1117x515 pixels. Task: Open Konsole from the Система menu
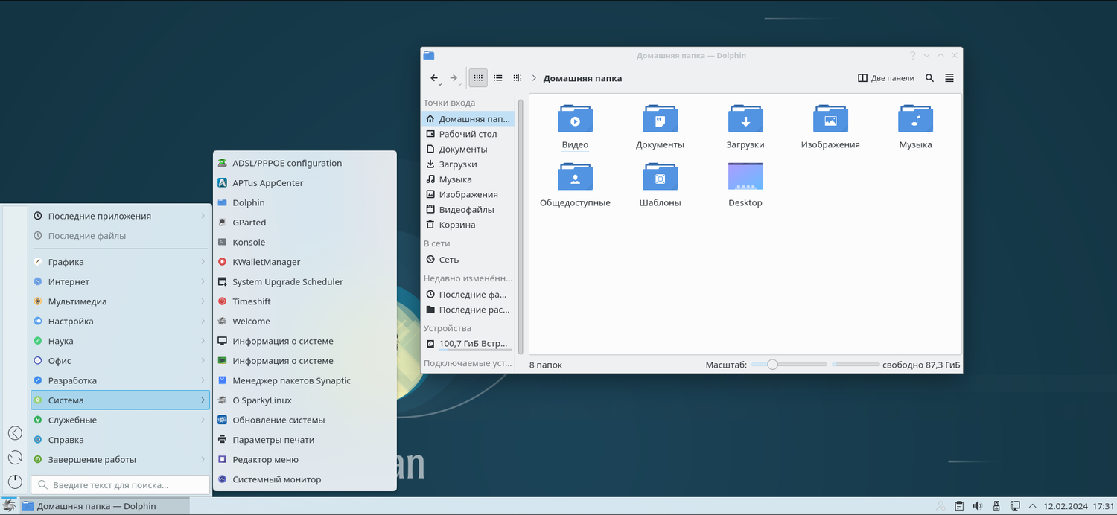pyautogui.click(x=249, y=243)
